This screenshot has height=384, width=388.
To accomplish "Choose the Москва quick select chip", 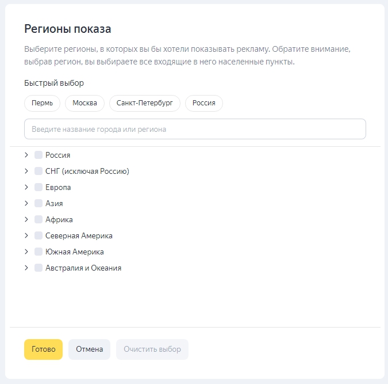I will (85, 104).
